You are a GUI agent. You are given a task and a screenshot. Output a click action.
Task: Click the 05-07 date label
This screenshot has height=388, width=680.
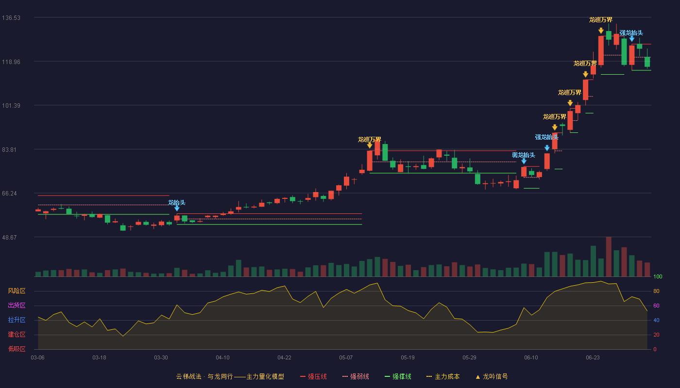[346, 357]
